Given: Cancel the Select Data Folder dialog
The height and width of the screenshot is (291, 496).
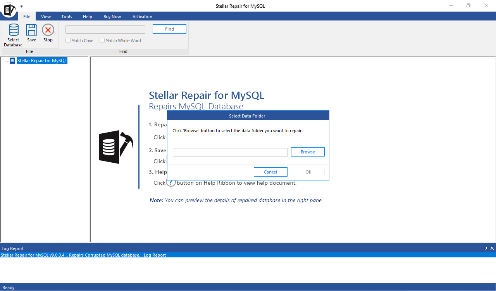Looking at the screenshot, I should point(270,172).
